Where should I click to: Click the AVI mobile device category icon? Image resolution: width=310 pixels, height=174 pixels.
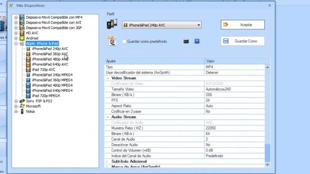pos(22,23)
